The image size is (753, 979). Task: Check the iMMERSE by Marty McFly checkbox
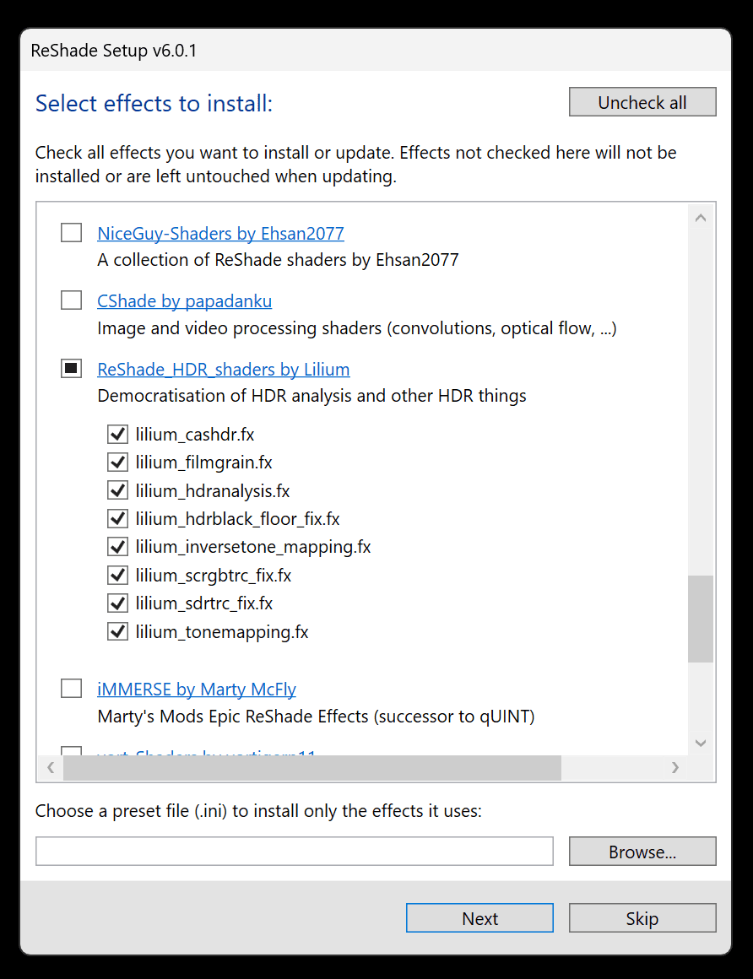tap(71, 688)
